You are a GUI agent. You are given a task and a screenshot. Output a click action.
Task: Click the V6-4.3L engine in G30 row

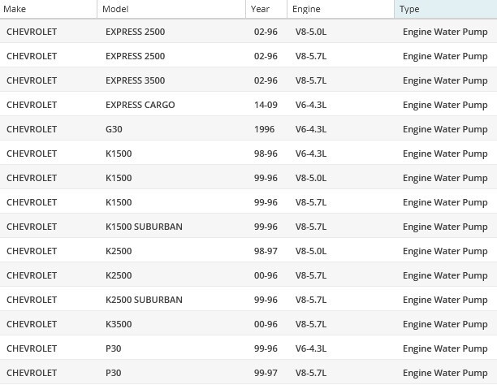[x=310, y=129]
